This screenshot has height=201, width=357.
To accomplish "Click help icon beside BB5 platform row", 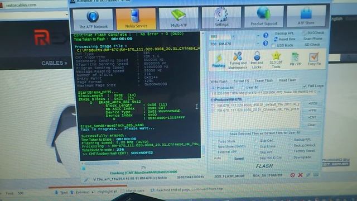I will 266,35.
